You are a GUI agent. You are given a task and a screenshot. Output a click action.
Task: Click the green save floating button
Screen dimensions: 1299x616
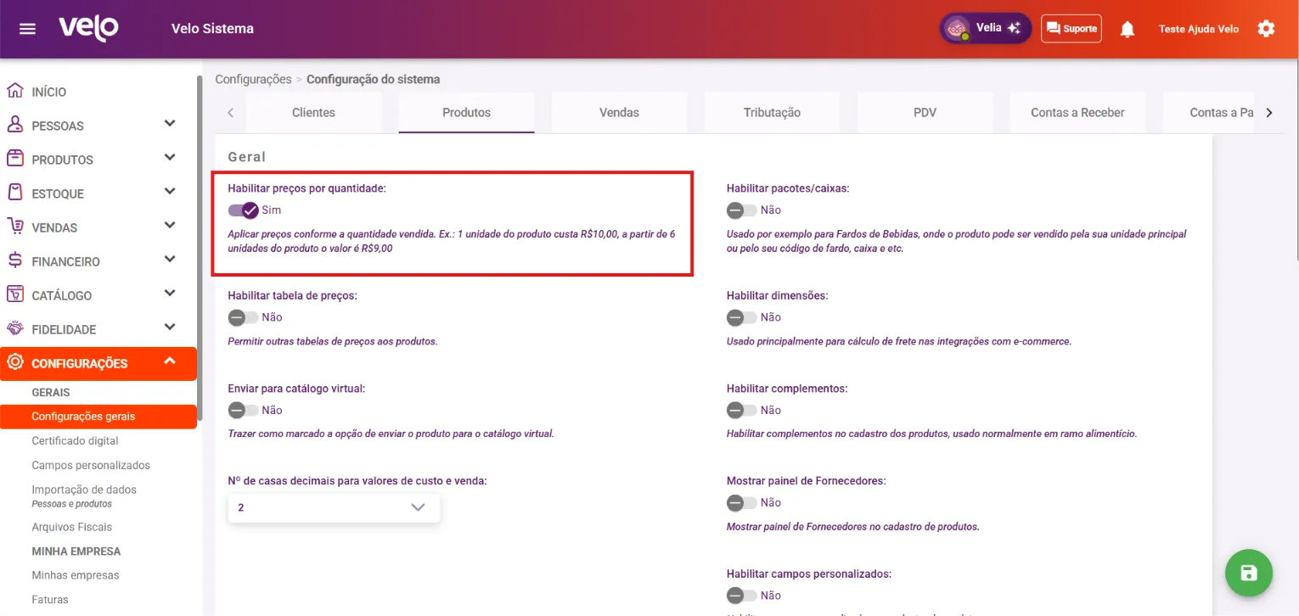point(1248,573)
